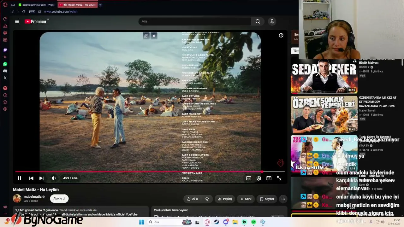The width and height of the screenshot is (404, 227).
Task: Start voice search with the microphone
Action: [272, 21]
